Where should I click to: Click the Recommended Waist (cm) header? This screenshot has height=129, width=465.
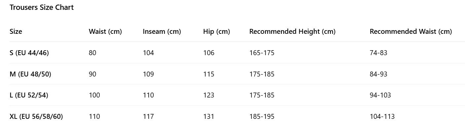point(411,32)
